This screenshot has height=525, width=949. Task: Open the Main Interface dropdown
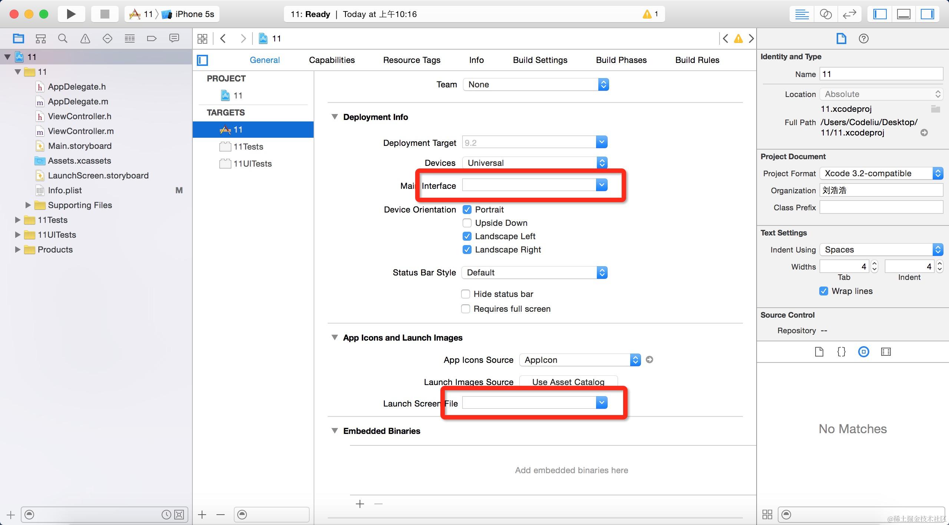coord(601,185)
